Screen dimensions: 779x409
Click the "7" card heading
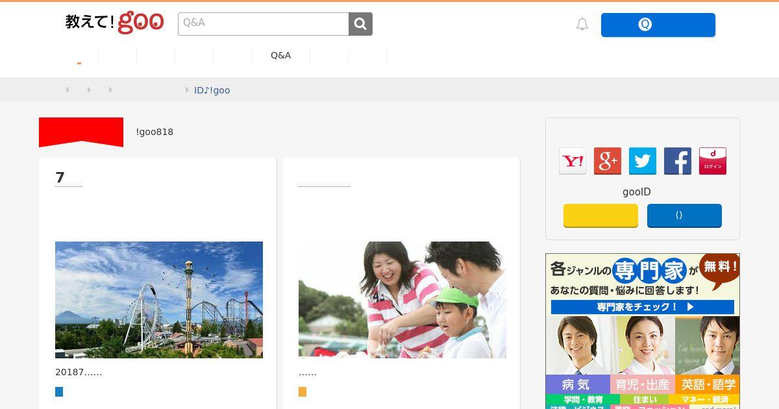tap(60, 177)
